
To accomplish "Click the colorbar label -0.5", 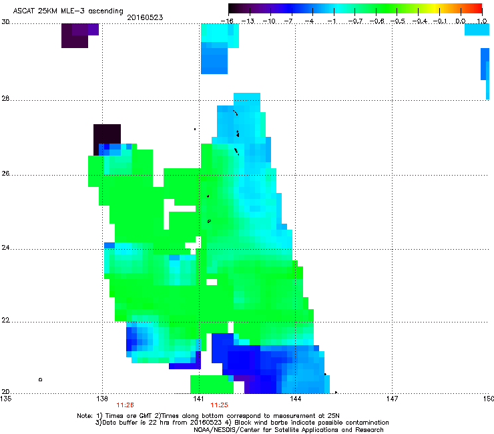I will pyautogui.click(x=398, y=21).
